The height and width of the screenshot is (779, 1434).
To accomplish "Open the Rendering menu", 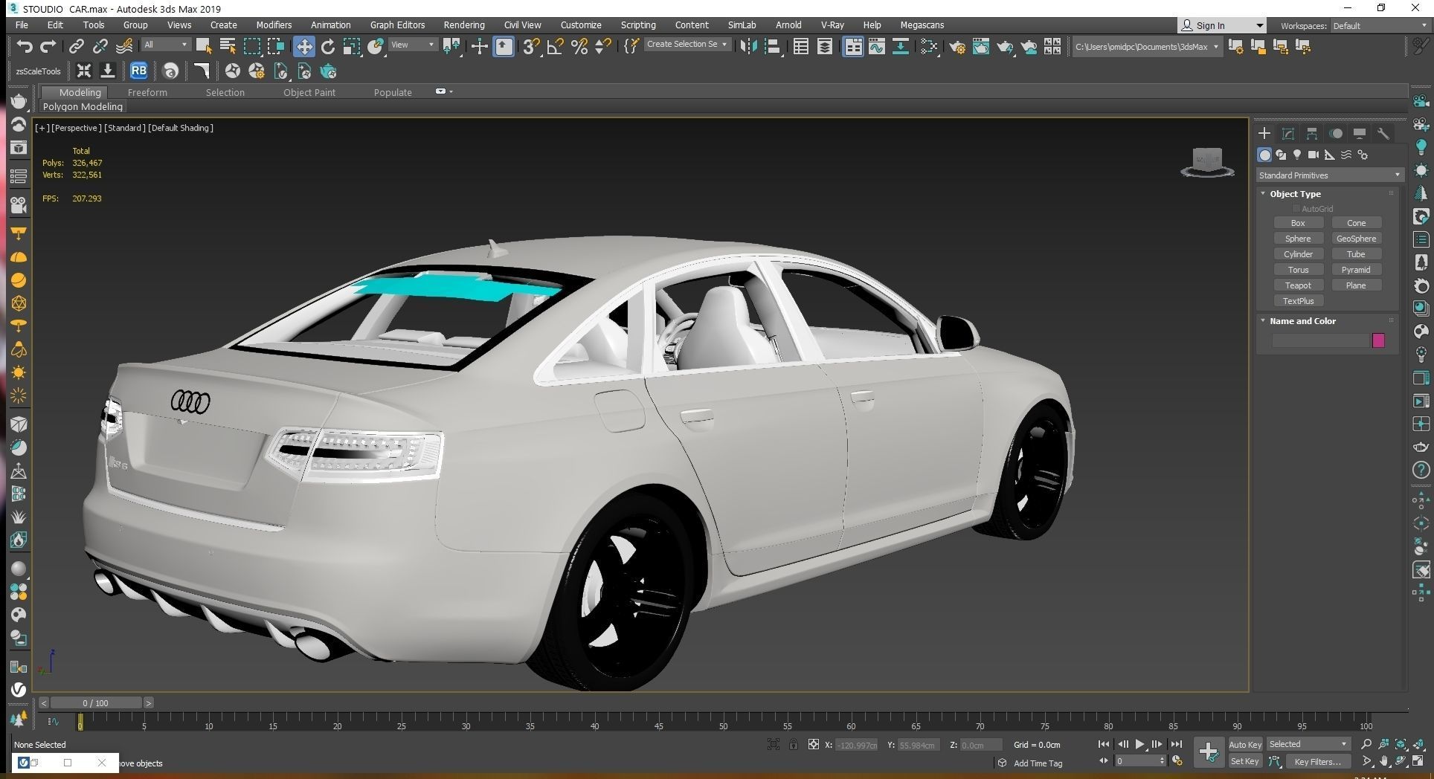I will click(464, 25).
